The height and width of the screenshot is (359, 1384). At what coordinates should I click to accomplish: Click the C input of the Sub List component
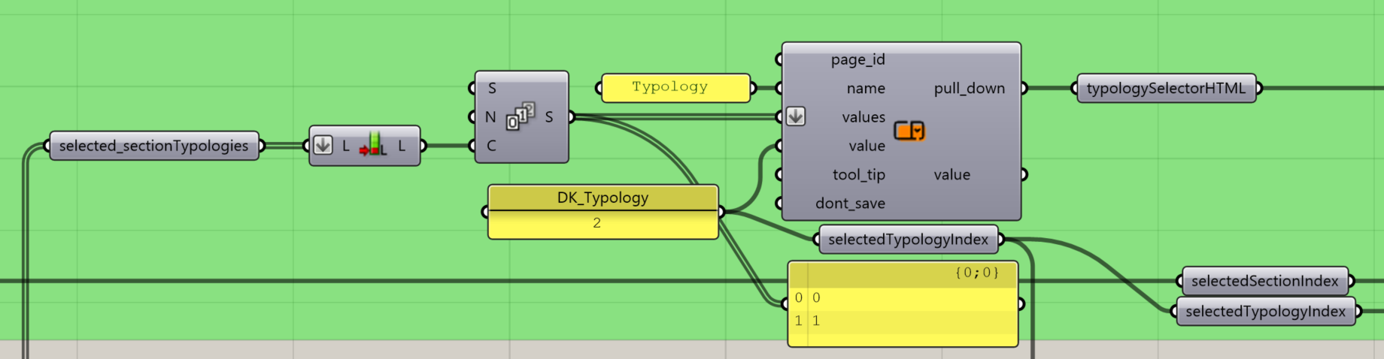point(491,146)
